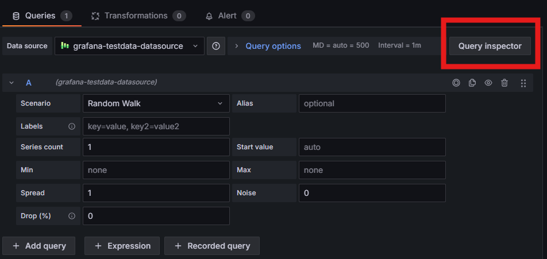Click the Expression button
This screenshot has width=547, height=259.
pyautogui.click(x=122, y=246)
